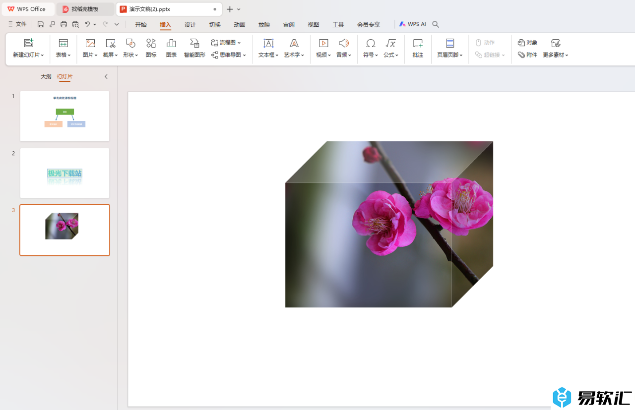Click the More Materials (更多素材) icon
Screen dimensions: 635x410
click(x=556, y=43)
